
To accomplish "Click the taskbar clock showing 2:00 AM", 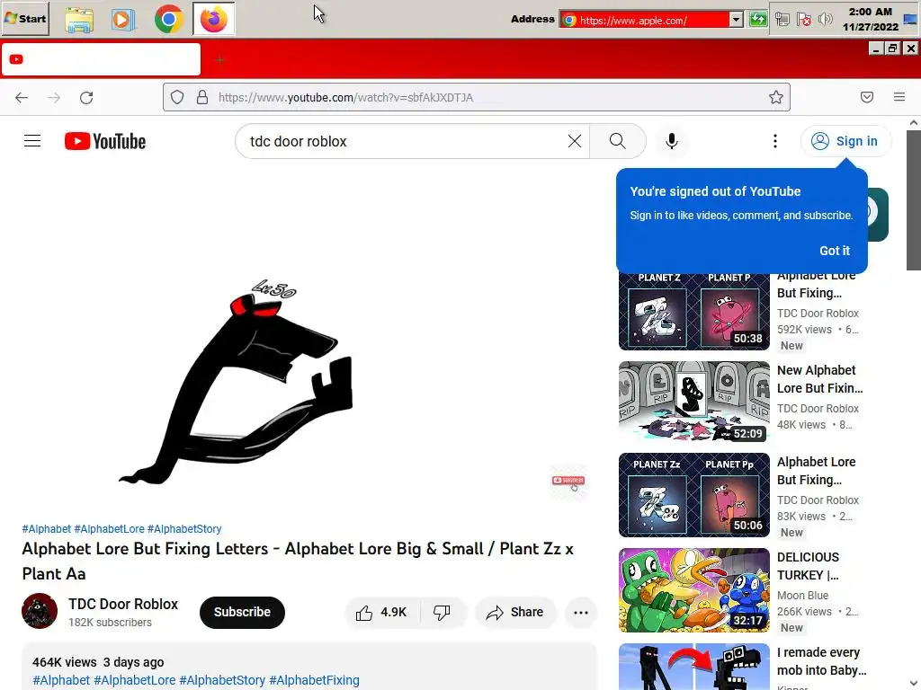I will pos(871,19).
